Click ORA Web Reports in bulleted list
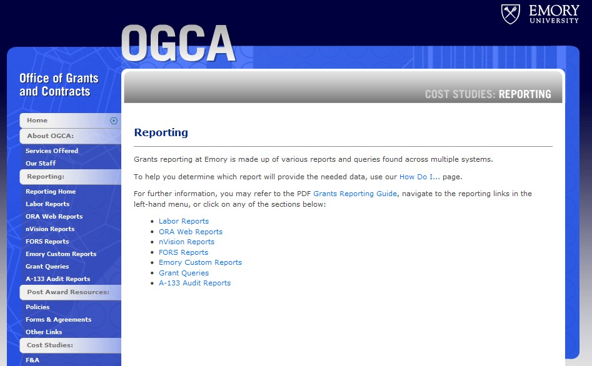592x366 pixels. [191, 232]
